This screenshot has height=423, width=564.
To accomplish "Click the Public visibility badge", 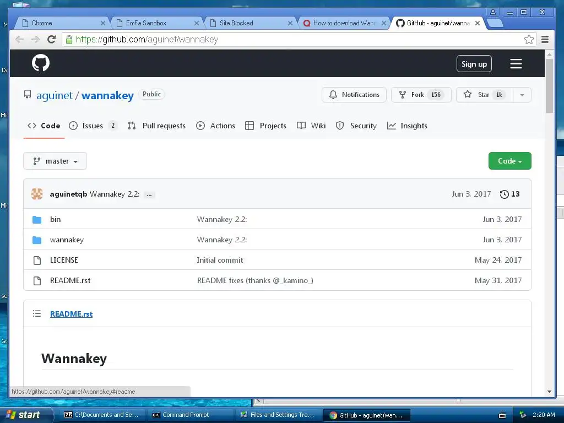I will (151, 94).
